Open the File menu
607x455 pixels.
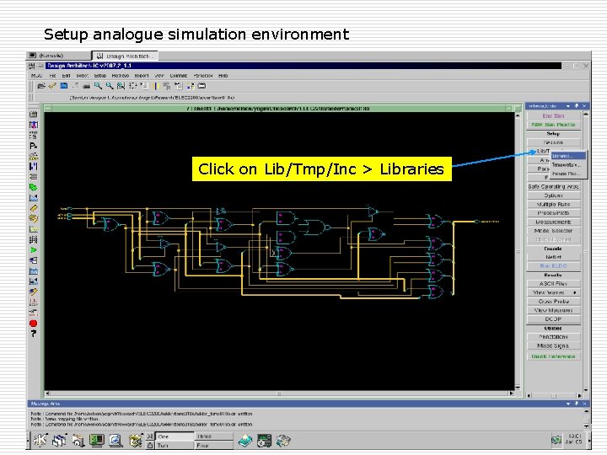(x=52, y=76)
